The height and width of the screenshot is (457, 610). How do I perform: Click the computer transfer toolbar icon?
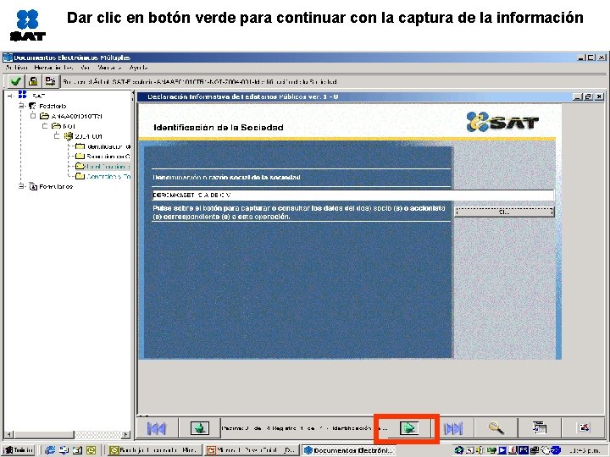(x=50, y=81)
